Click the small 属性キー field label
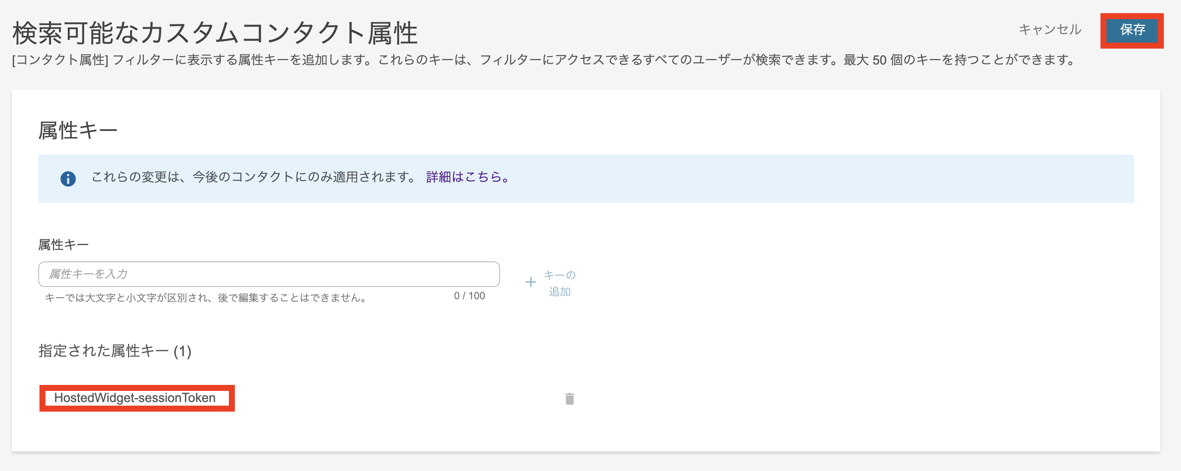The height and width of the screenshot is (471, 1181). pos(63,245)
